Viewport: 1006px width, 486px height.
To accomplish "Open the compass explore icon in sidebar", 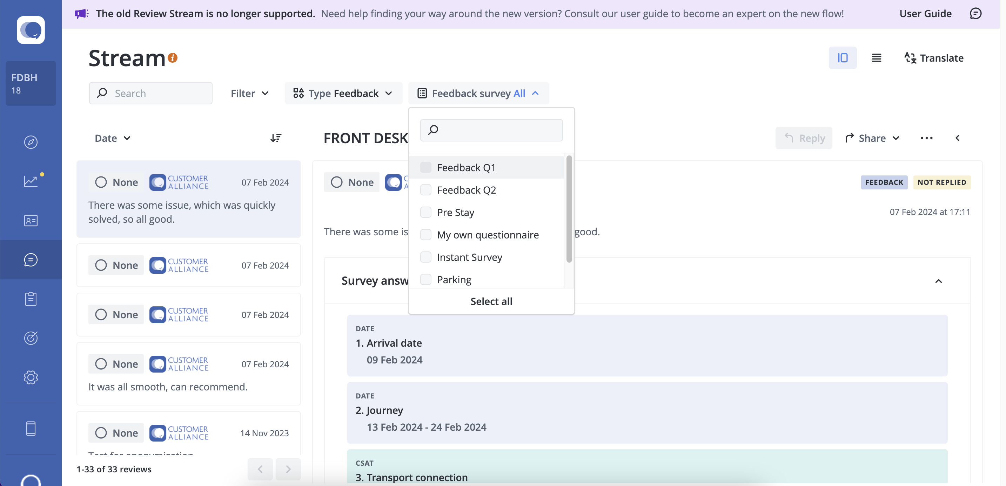I will (31, 142).
